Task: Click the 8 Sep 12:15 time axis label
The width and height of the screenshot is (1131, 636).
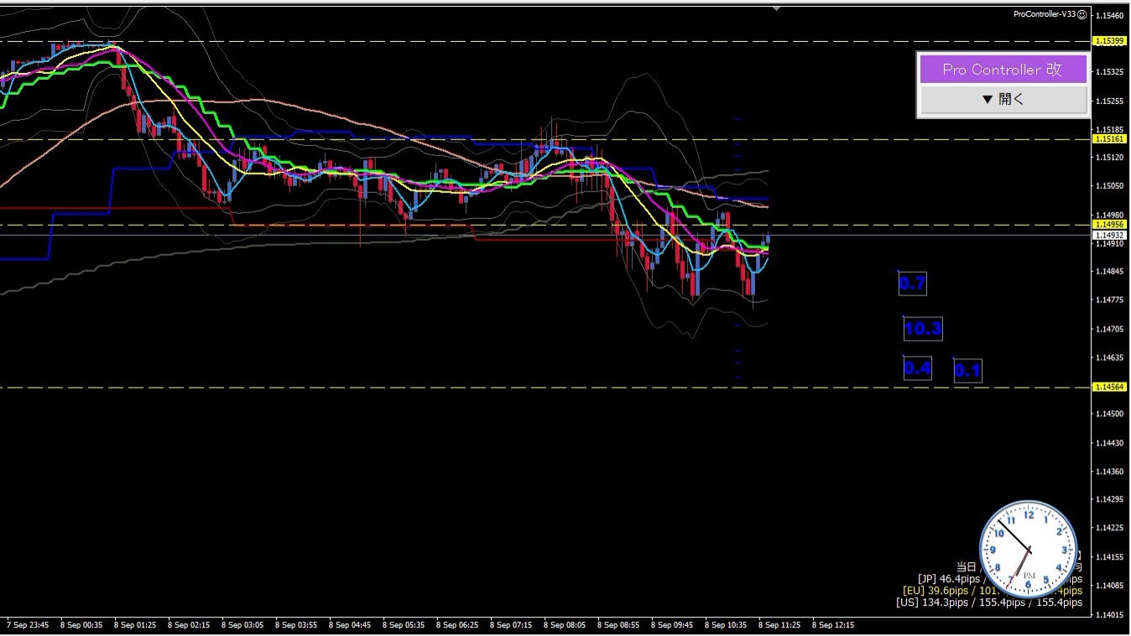Action: coord(833,625)
